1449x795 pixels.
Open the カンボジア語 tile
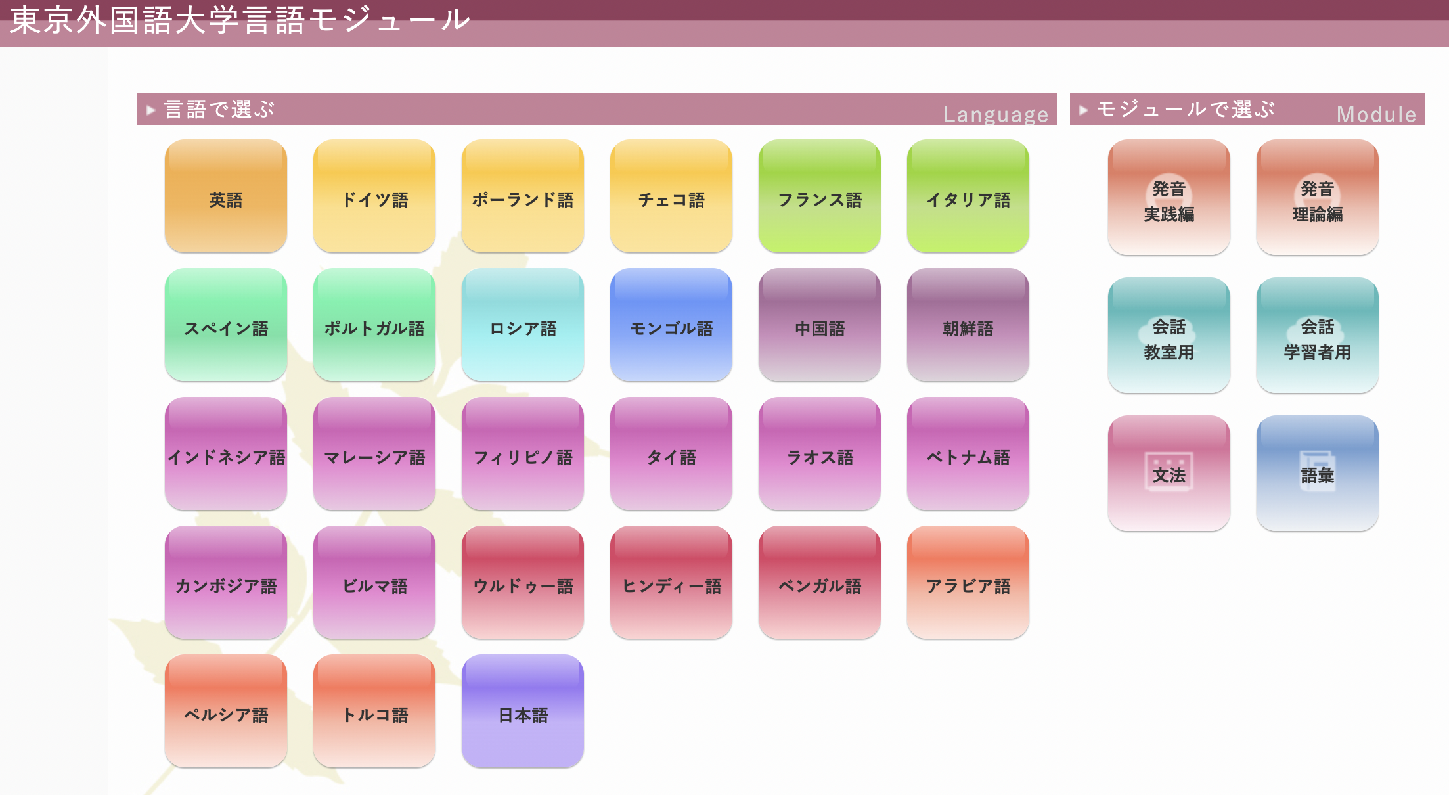pyautogui.click(x=226, y=582)
